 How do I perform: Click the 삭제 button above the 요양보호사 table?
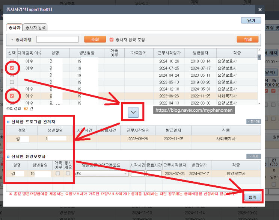253,156
